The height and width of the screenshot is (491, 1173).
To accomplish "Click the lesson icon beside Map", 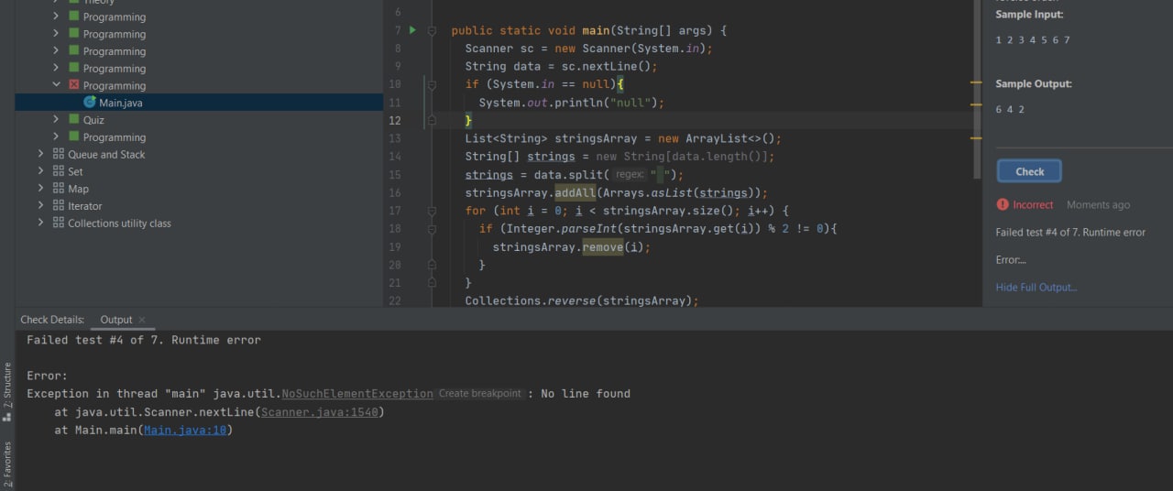I will point(59,189).
